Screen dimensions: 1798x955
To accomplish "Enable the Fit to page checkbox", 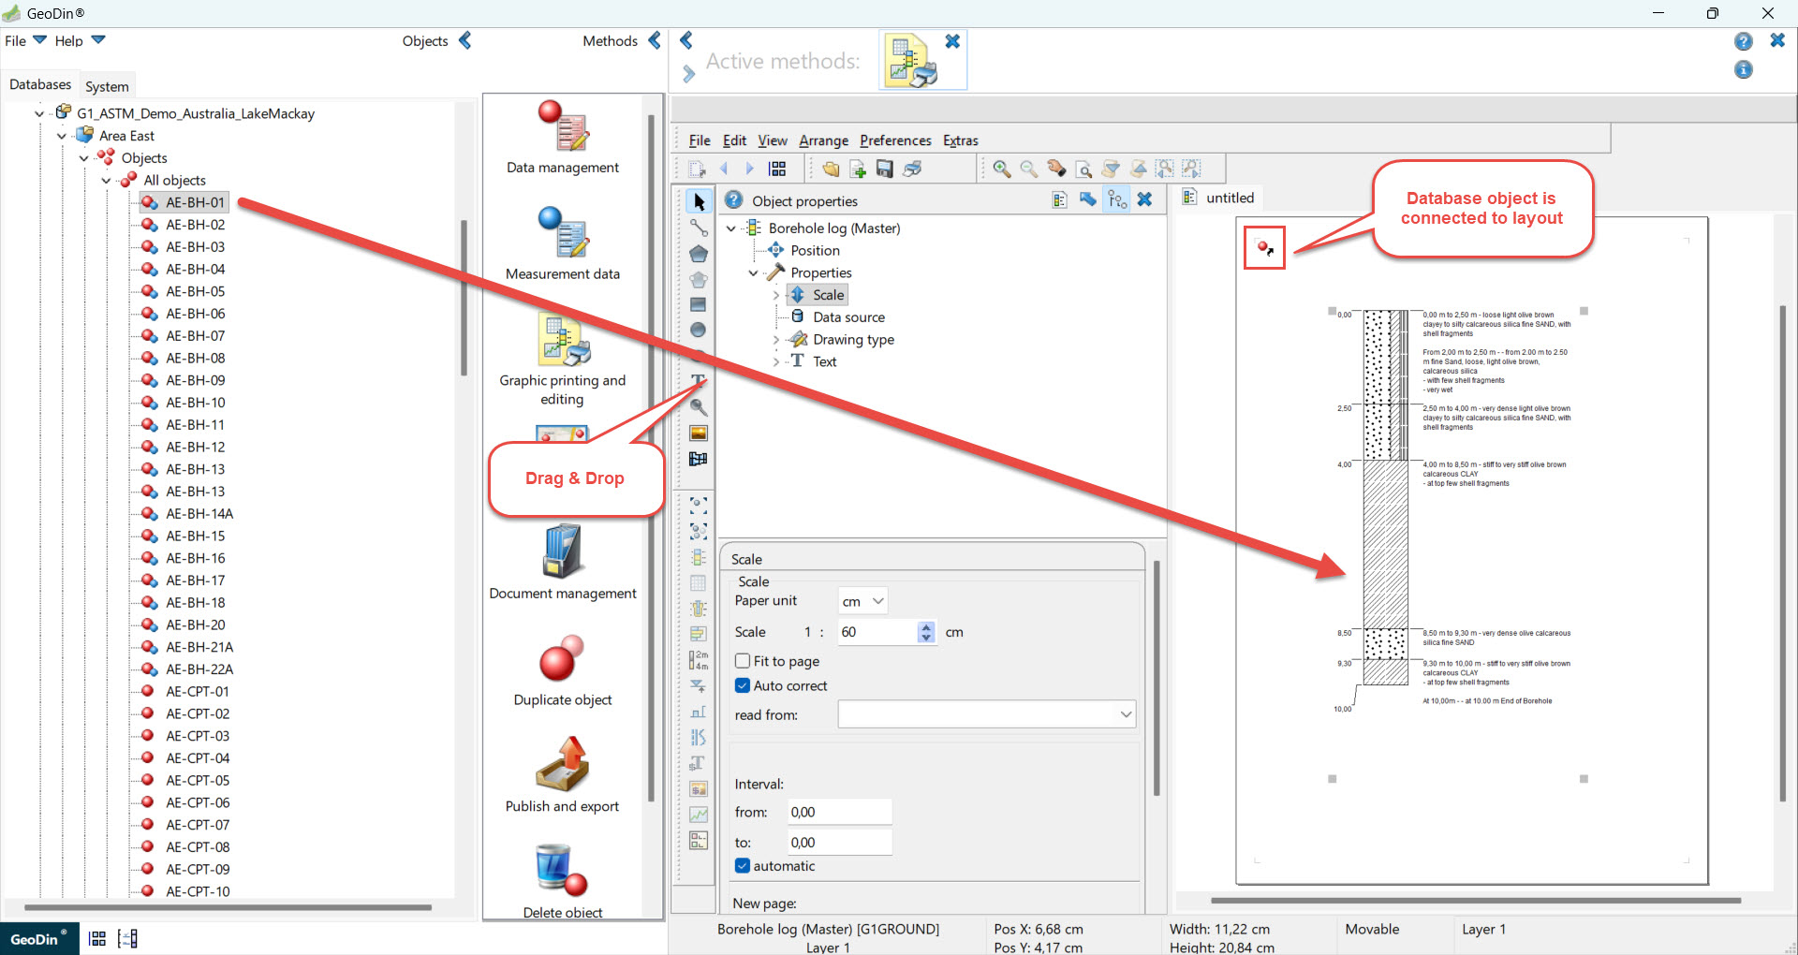I will pyautogui.click(x=743, y=661).
